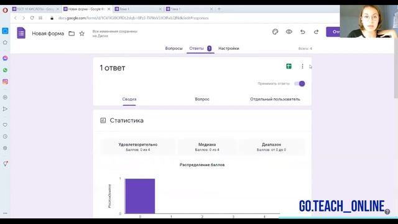Open the flow arrow icon in sidebar

(x=5, y=109)
